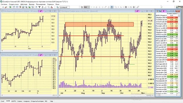
Task: Switch to the ФОРТС tab
Action: (x=14, y=101)
